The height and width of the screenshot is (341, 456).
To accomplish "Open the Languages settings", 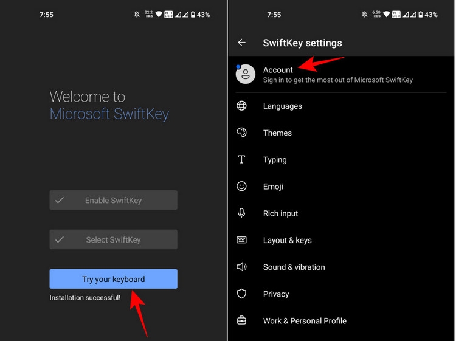I will 341,106.
